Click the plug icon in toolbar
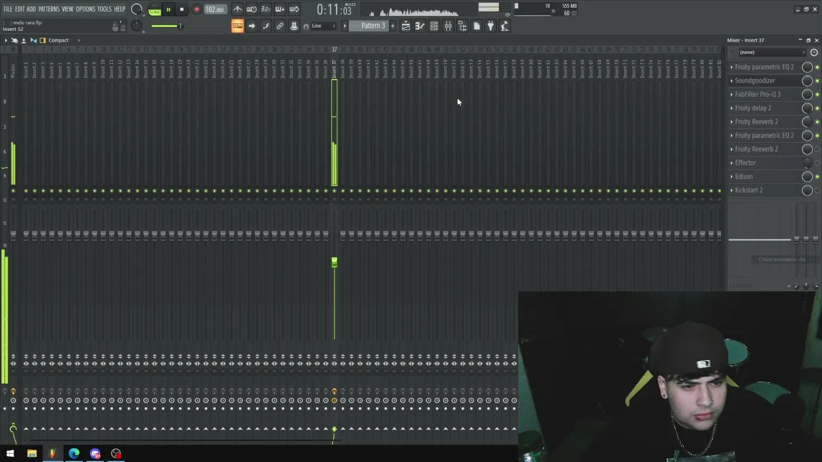 (491, 26)
